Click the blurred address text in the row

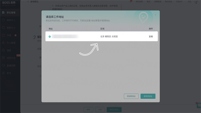click(x=65, y=36)
